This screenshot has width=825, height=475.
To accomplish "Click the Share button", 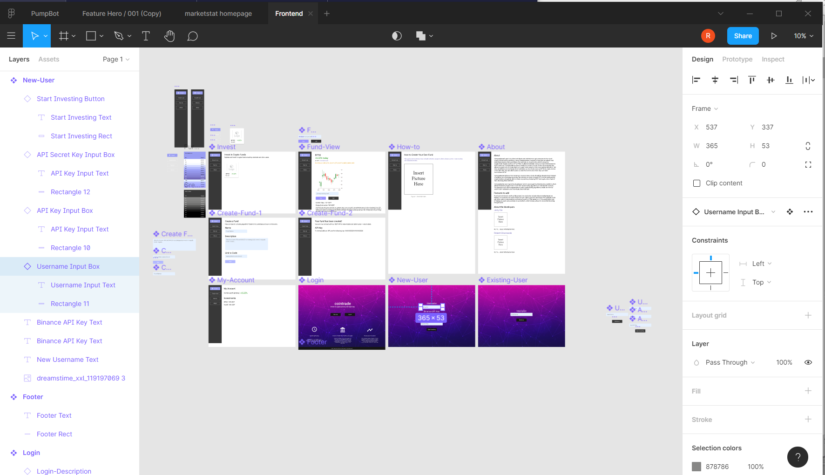I will point(743,36).
